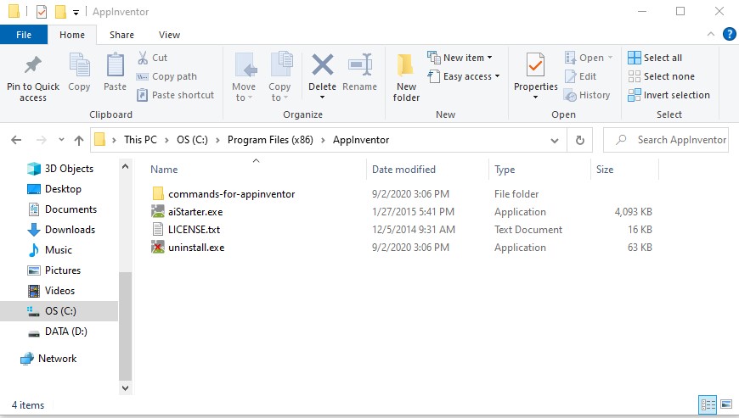739x418 pixels.
Task: Click Paste shortcut
Action: 175,95
